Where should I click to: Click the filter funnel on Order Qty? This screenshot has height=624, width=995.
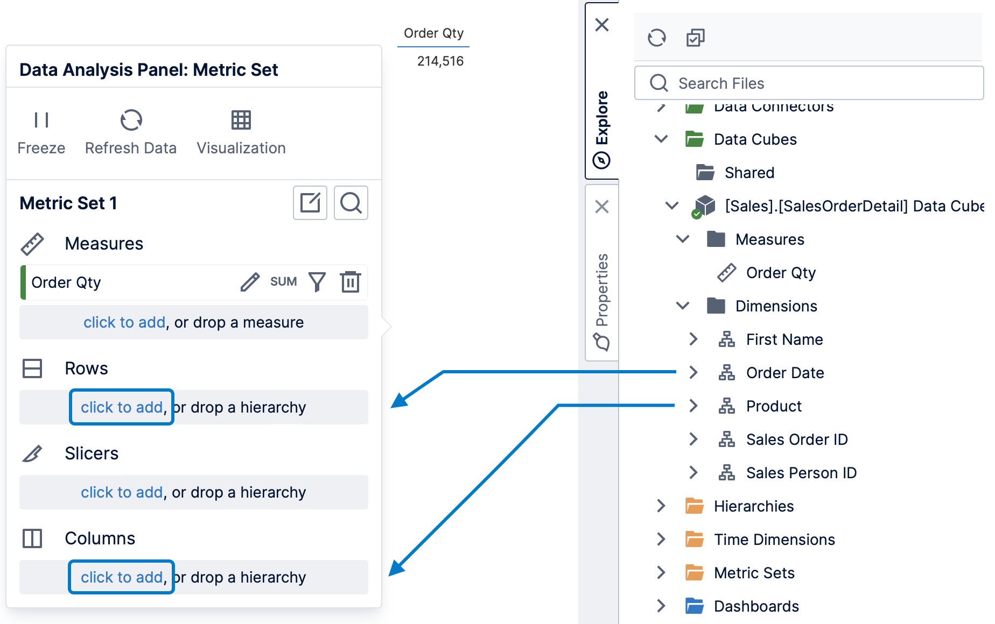(317, 282)
